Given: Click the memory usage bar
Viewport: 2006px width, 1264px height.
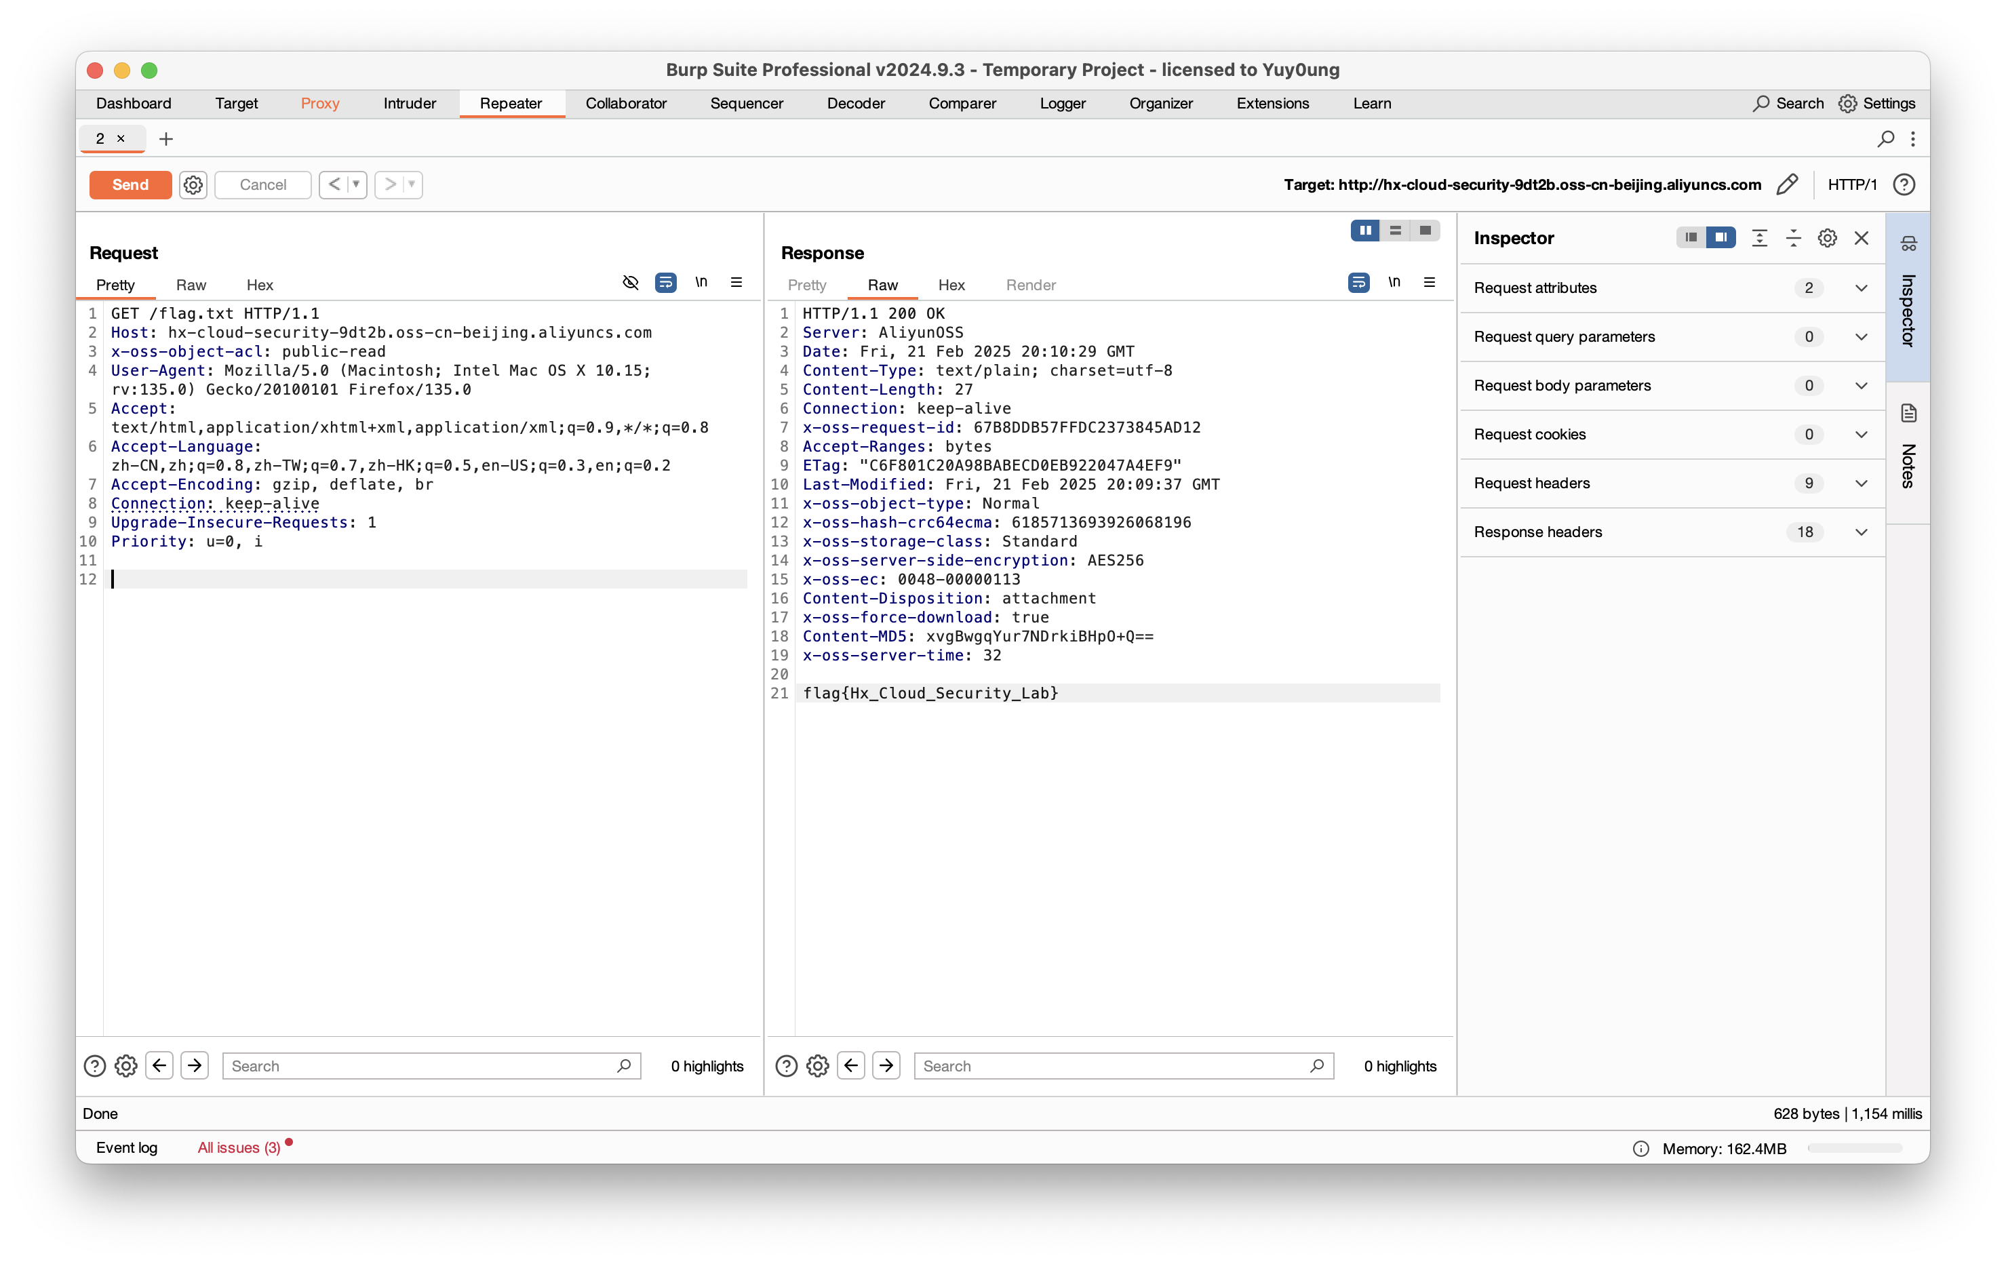Looking at the screenshot, I should pos(1854,1148).
